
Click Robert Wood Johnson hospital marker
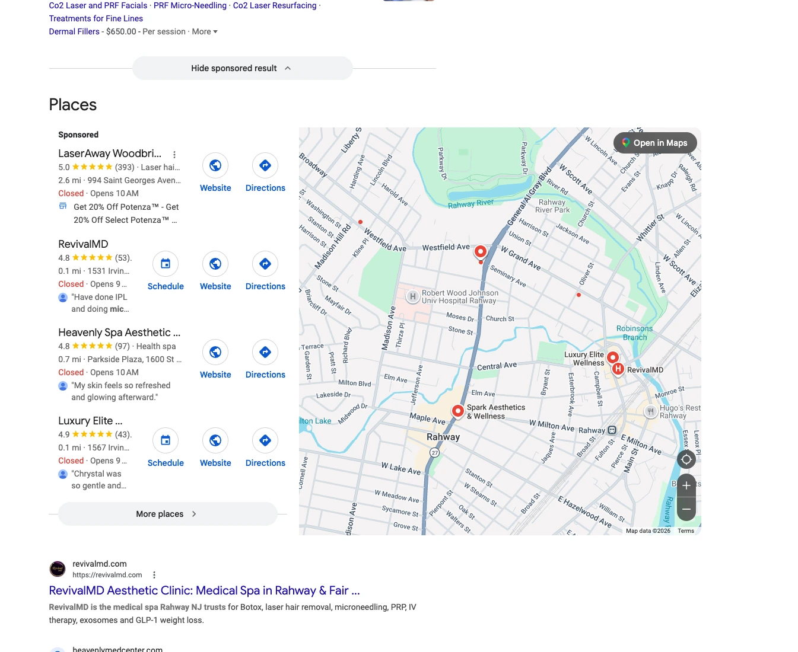[x=413, y=296]
